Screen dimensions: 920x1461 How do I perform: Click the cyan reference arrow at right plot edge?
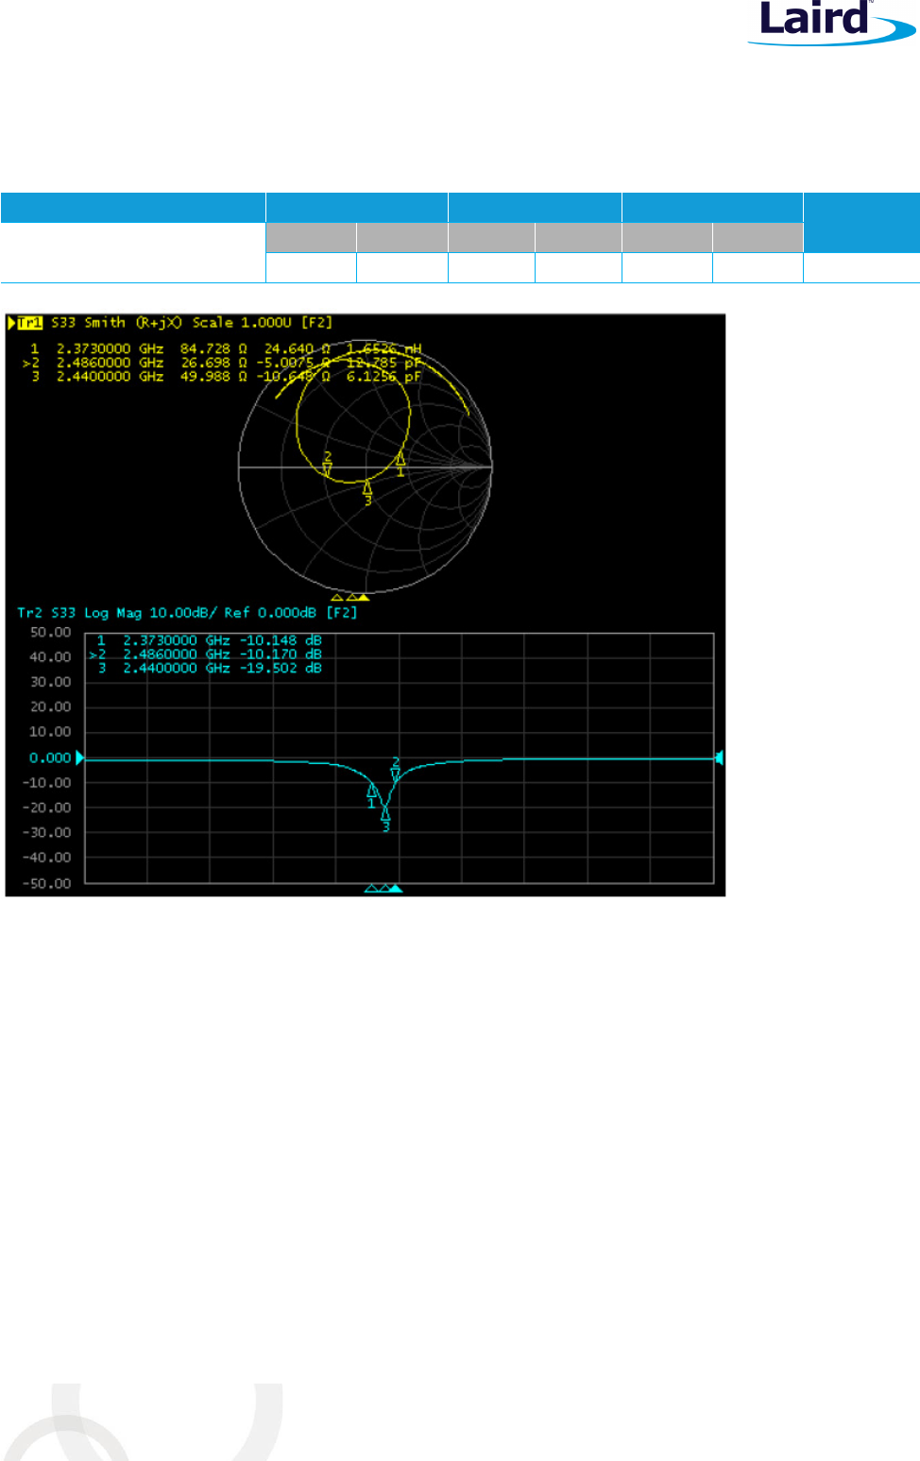point(720,757)
